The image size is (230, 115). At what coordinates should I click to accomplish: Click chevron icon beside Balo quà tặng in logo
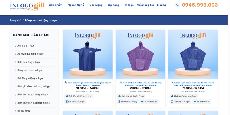[16, 62]
